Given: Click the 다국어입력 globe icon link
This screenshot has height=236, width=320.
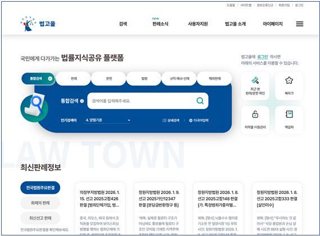Looking at the screenshot, I should point(199,120).
